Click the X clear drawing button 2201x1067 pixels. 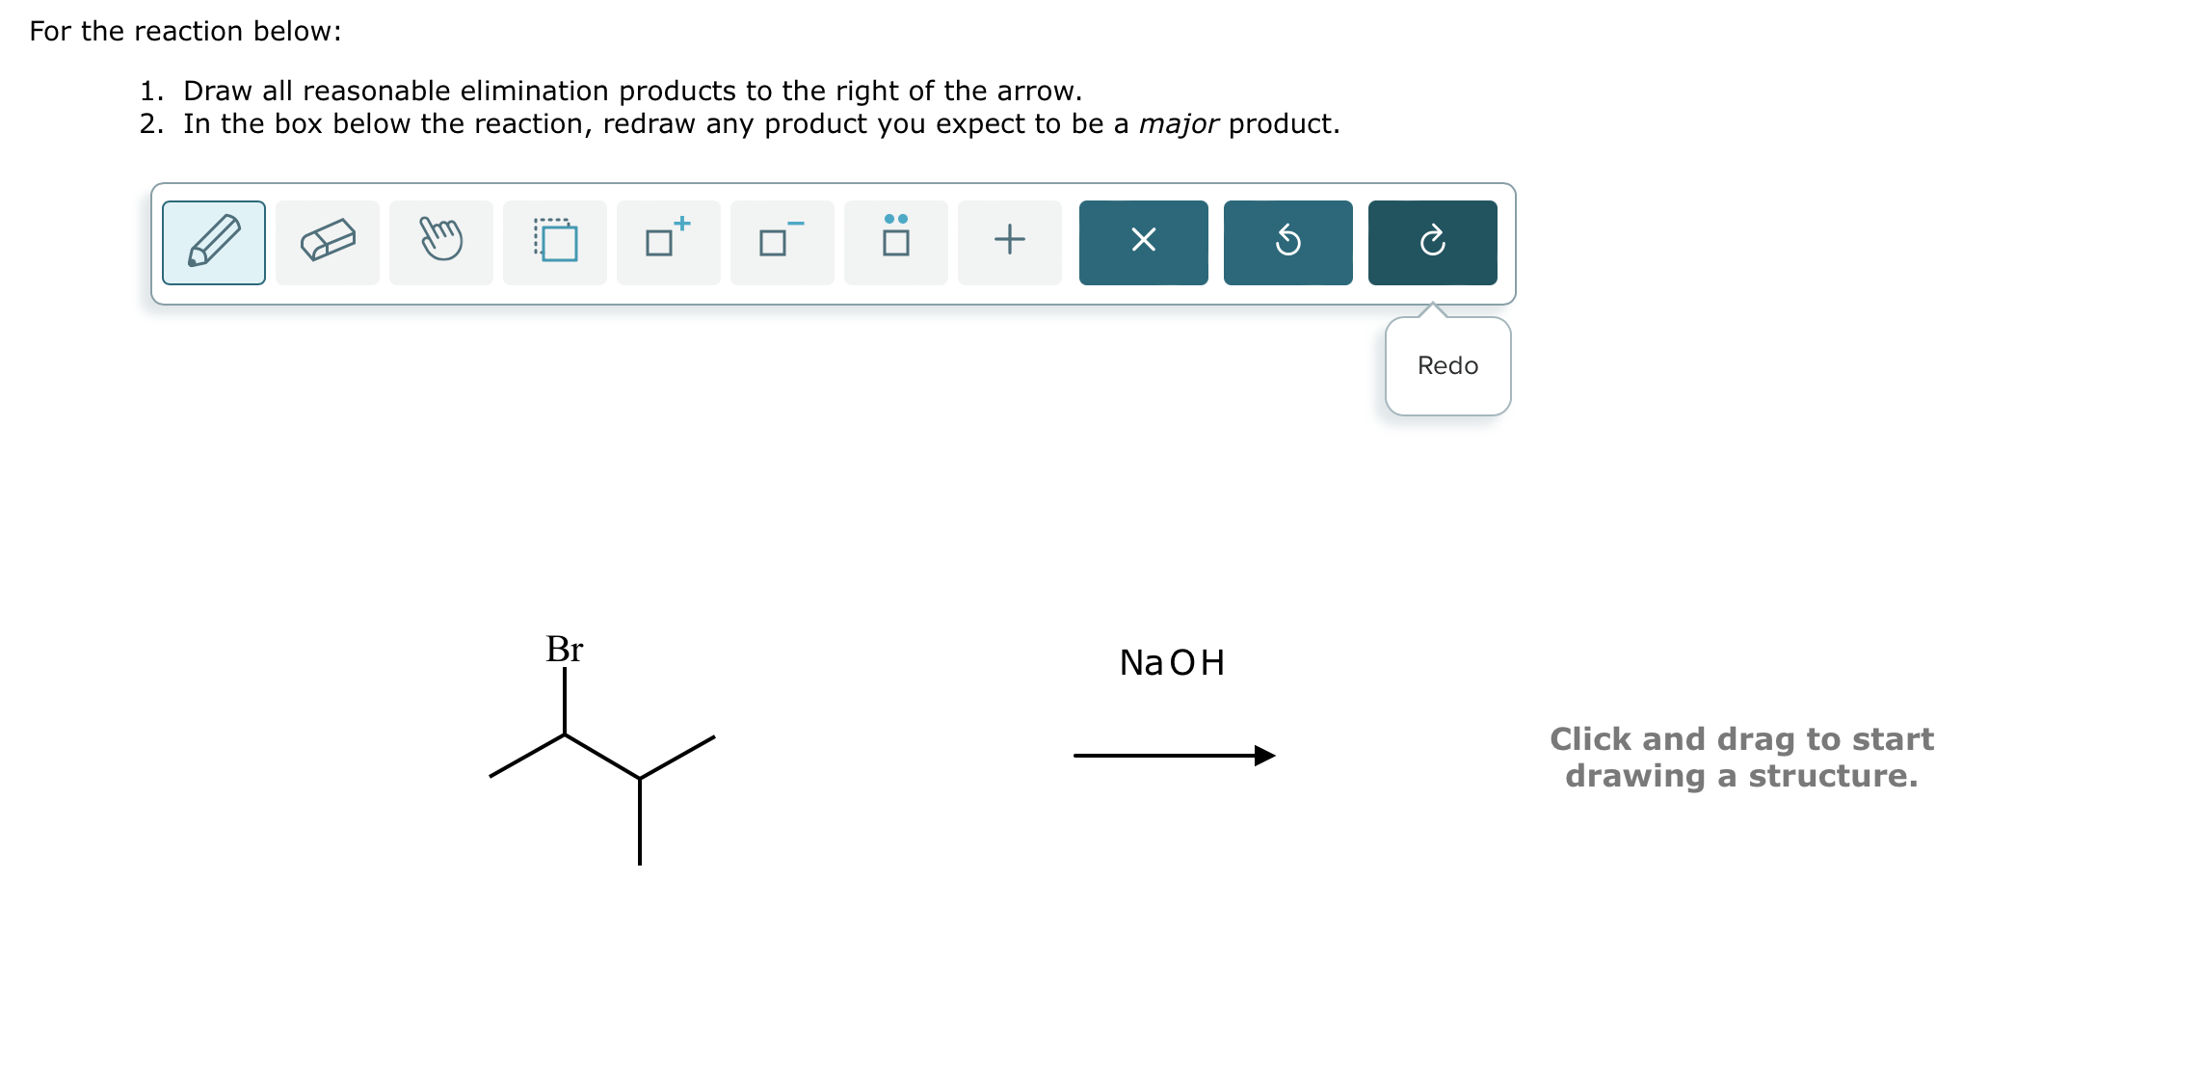(1143, 241)
